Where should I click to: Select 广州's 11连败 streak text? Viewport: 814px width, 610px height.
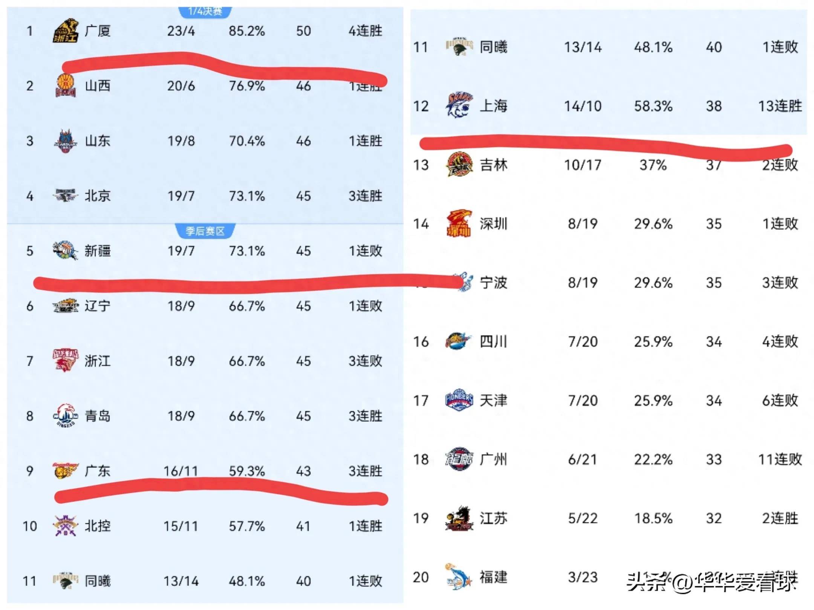tap(780, 459)
